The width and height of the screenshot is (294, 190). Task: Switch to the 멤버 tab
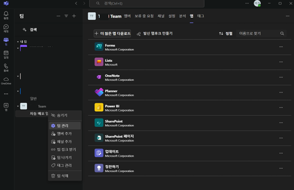click(127, 16)
